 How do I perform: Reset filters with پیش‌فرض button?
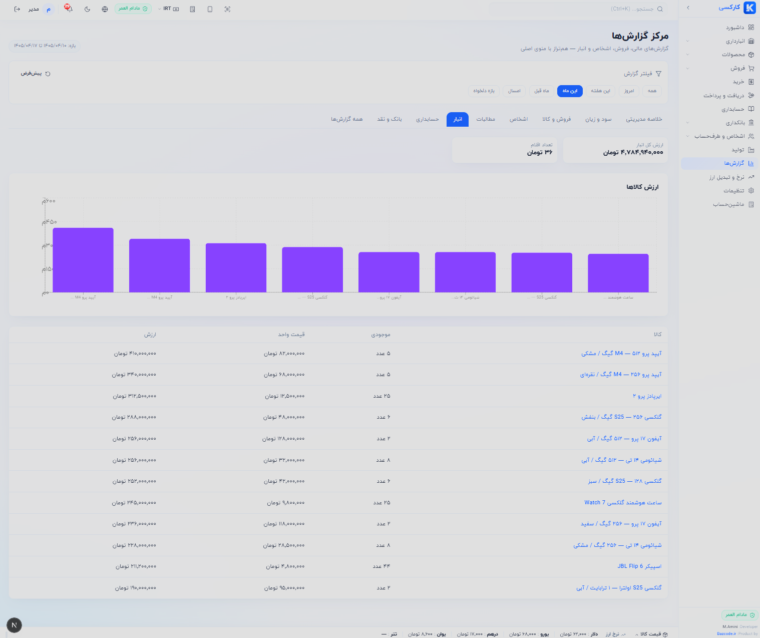tap(36, 74)
